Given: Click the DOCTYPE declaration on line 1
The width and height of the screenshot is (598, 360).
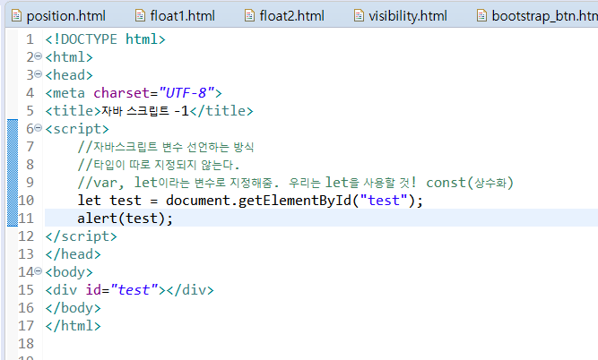Looking at the screenshot, I should [x=105, y=39].
